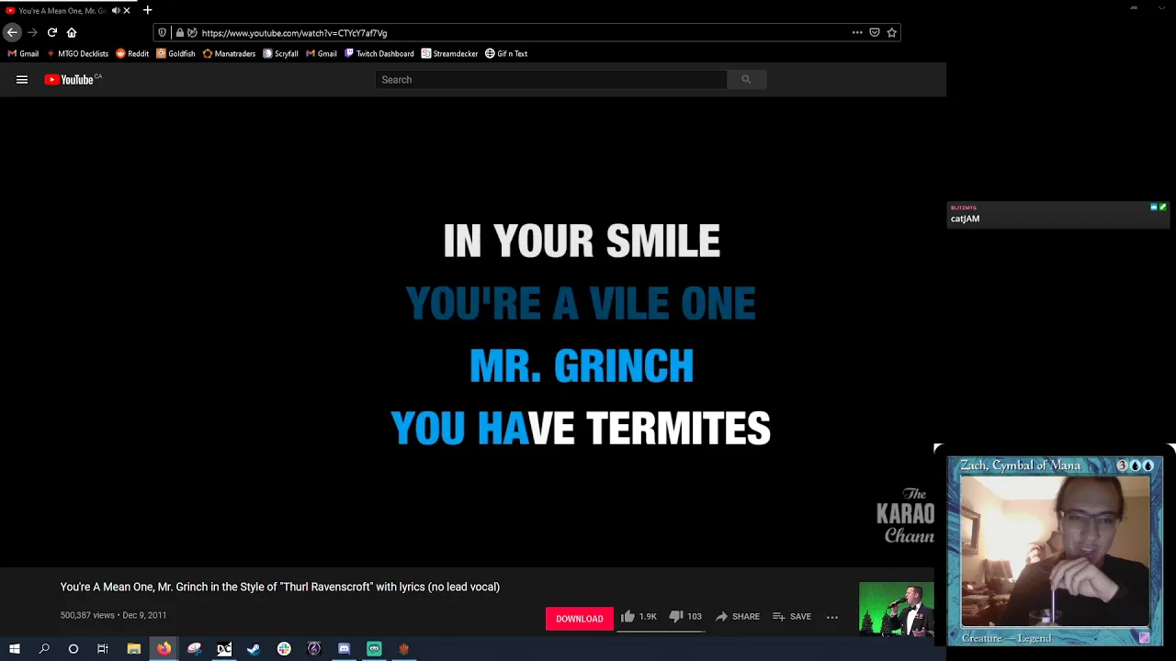Click the Zach, Cymbal of Mana webcam card
The width and height of the screenshot is (1176, 661).
(1055, 551)
